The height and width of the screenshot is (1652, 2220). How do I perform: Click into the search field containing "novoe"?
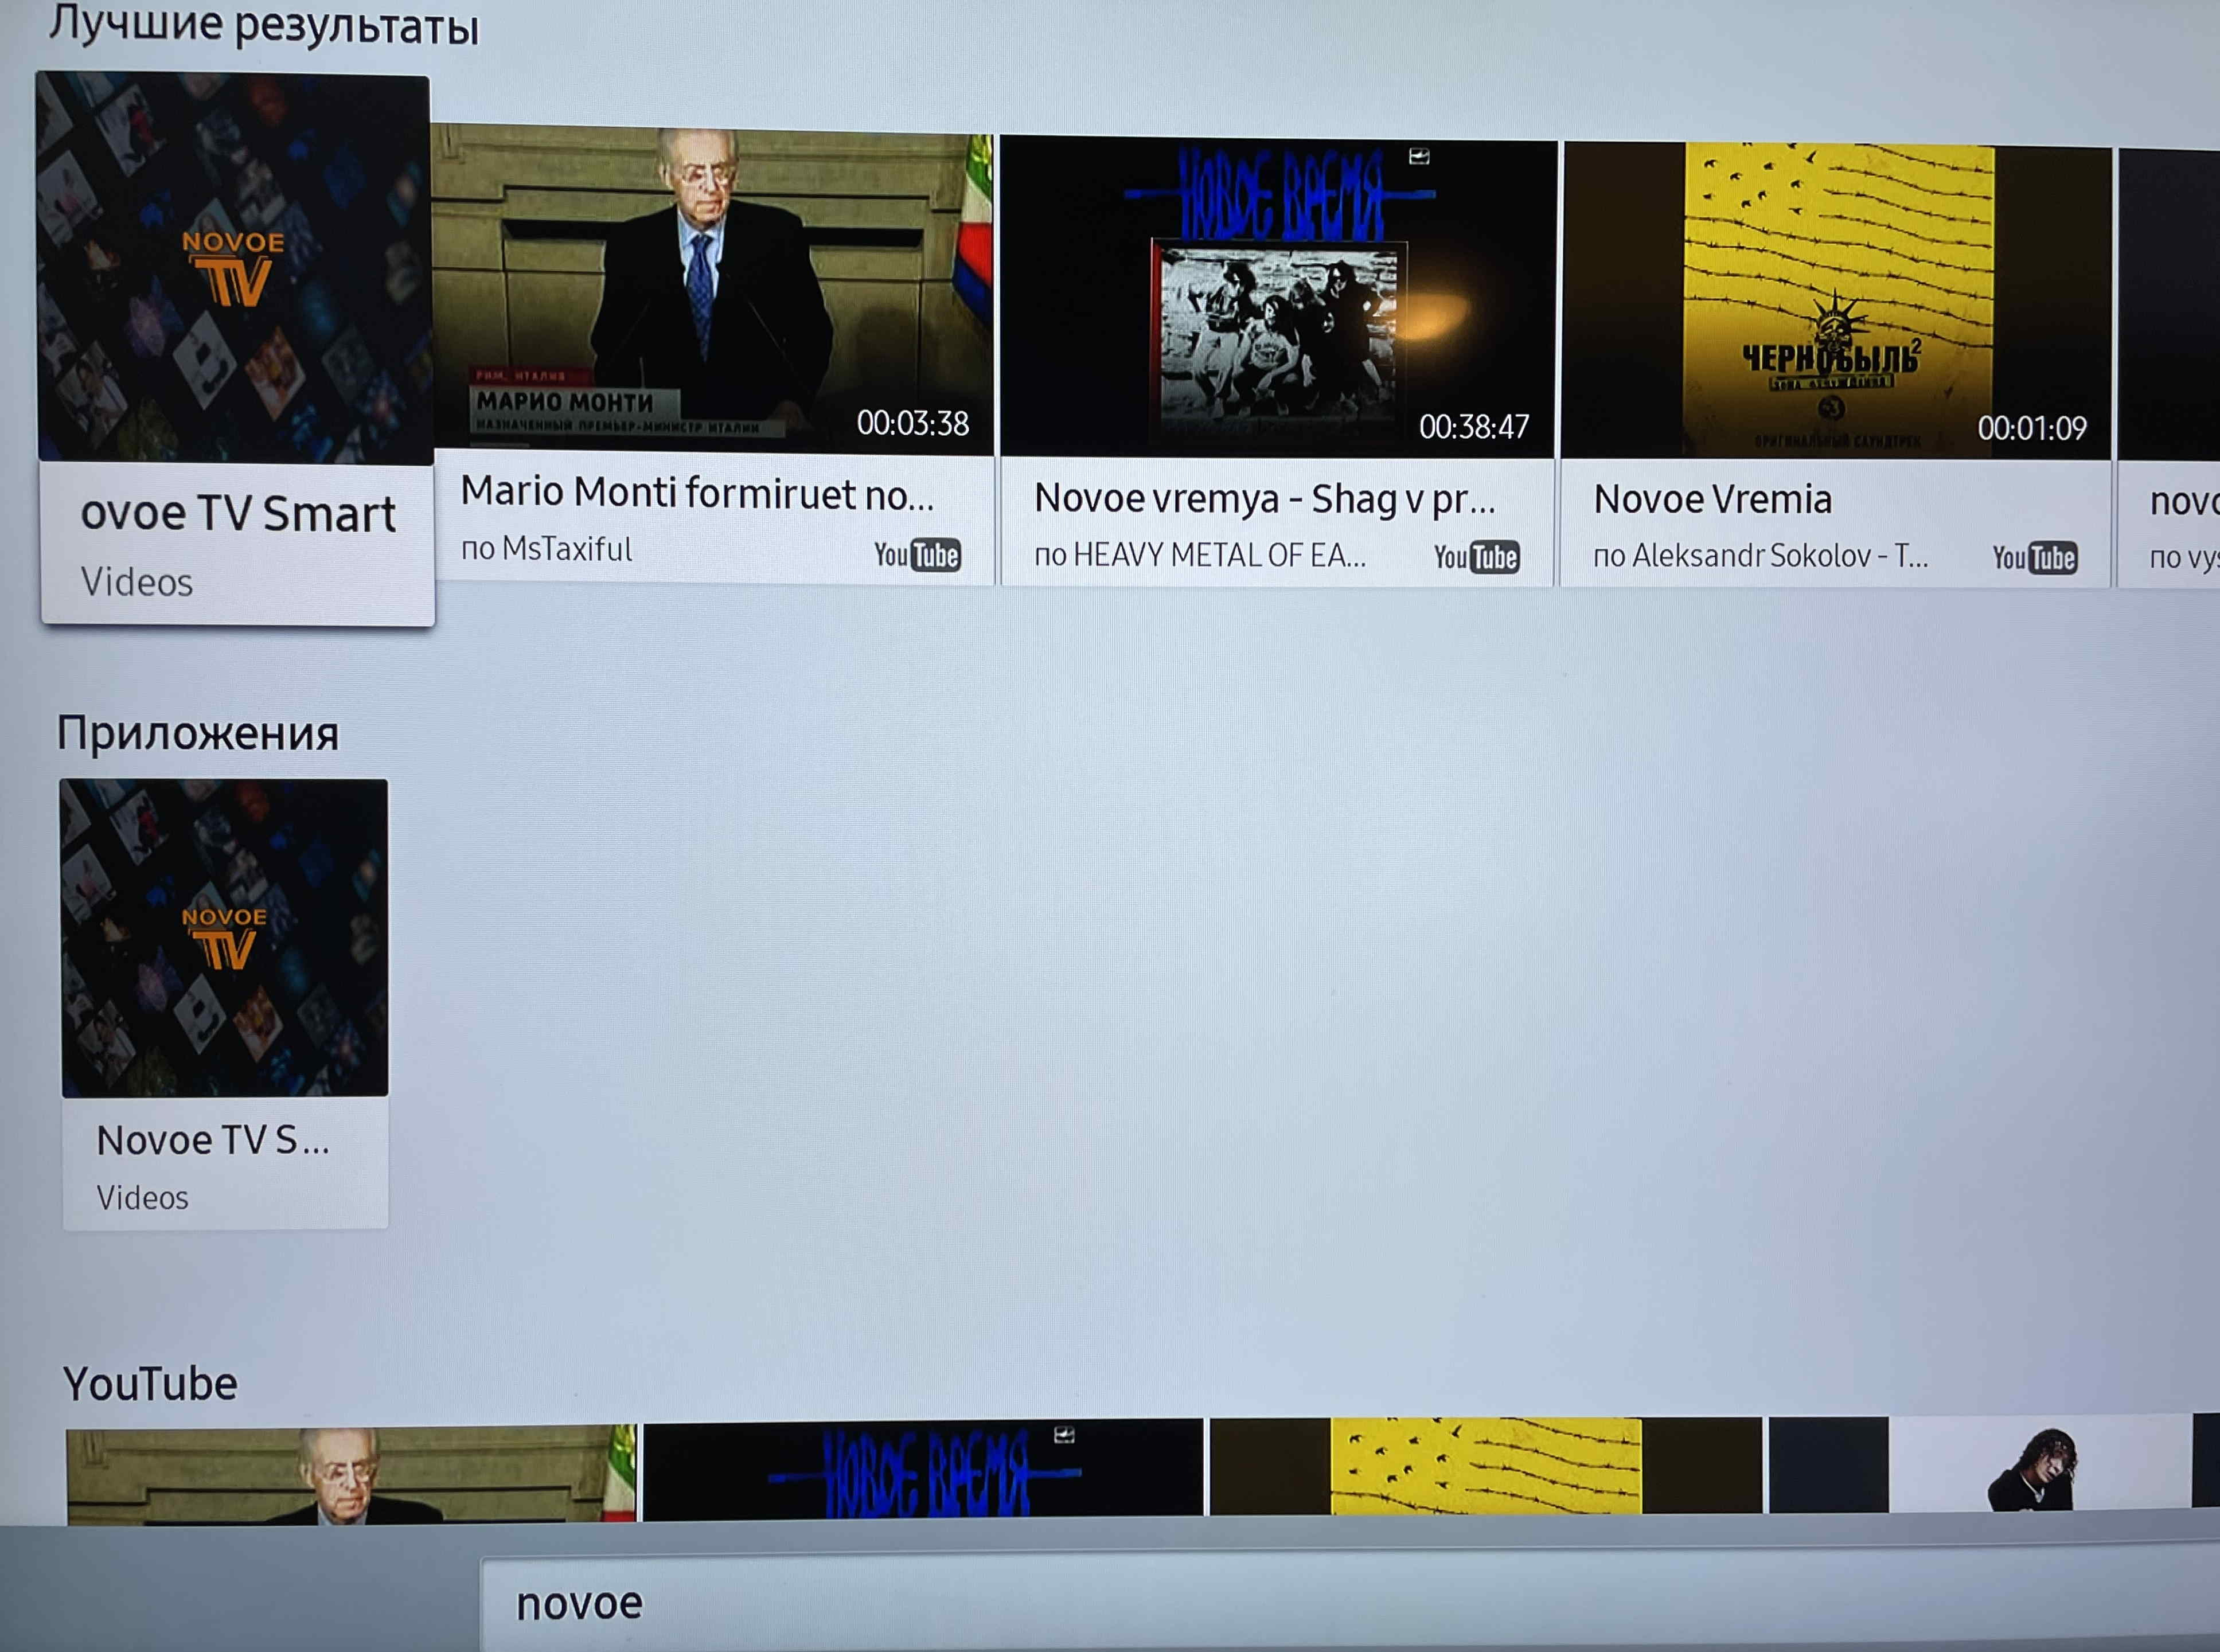(x=1350, y=1604)
